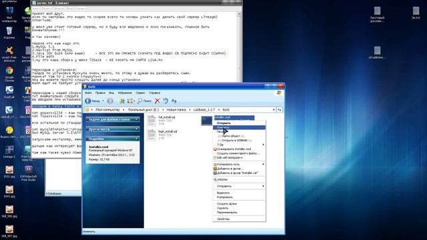Choose 'Свойства' in the context menu

pos(239,219)
